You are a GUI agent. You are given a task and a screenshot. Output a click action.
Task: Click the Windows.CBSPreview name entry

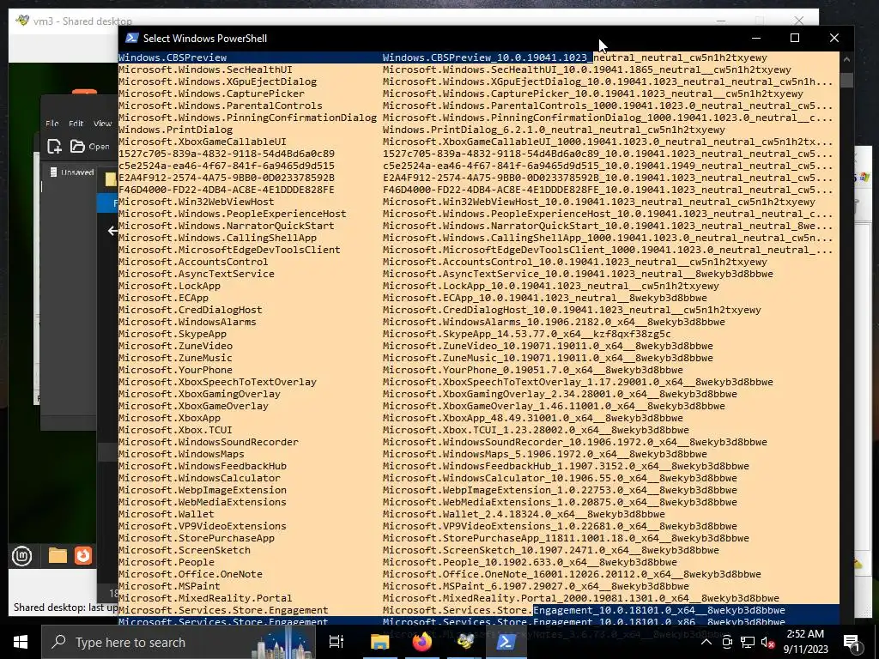pyautogui.click(x=173, y=57)
